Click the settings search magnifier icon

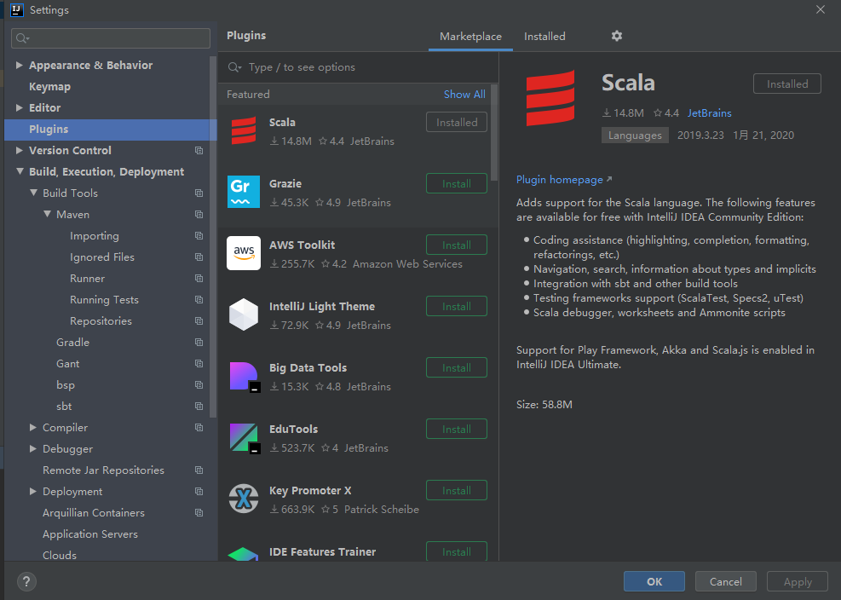(x=22, y=38)
